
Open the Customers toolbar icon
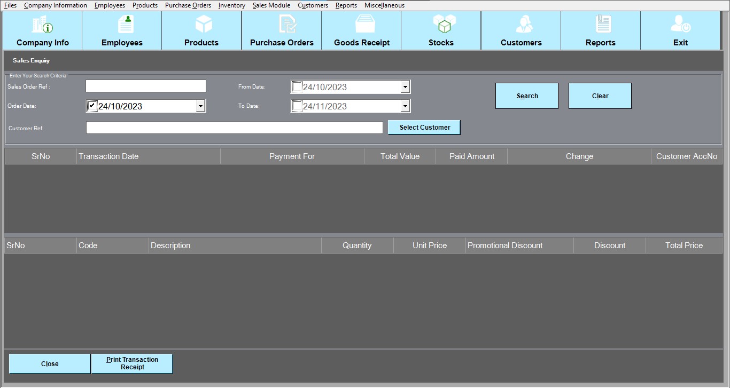[521, 25]
